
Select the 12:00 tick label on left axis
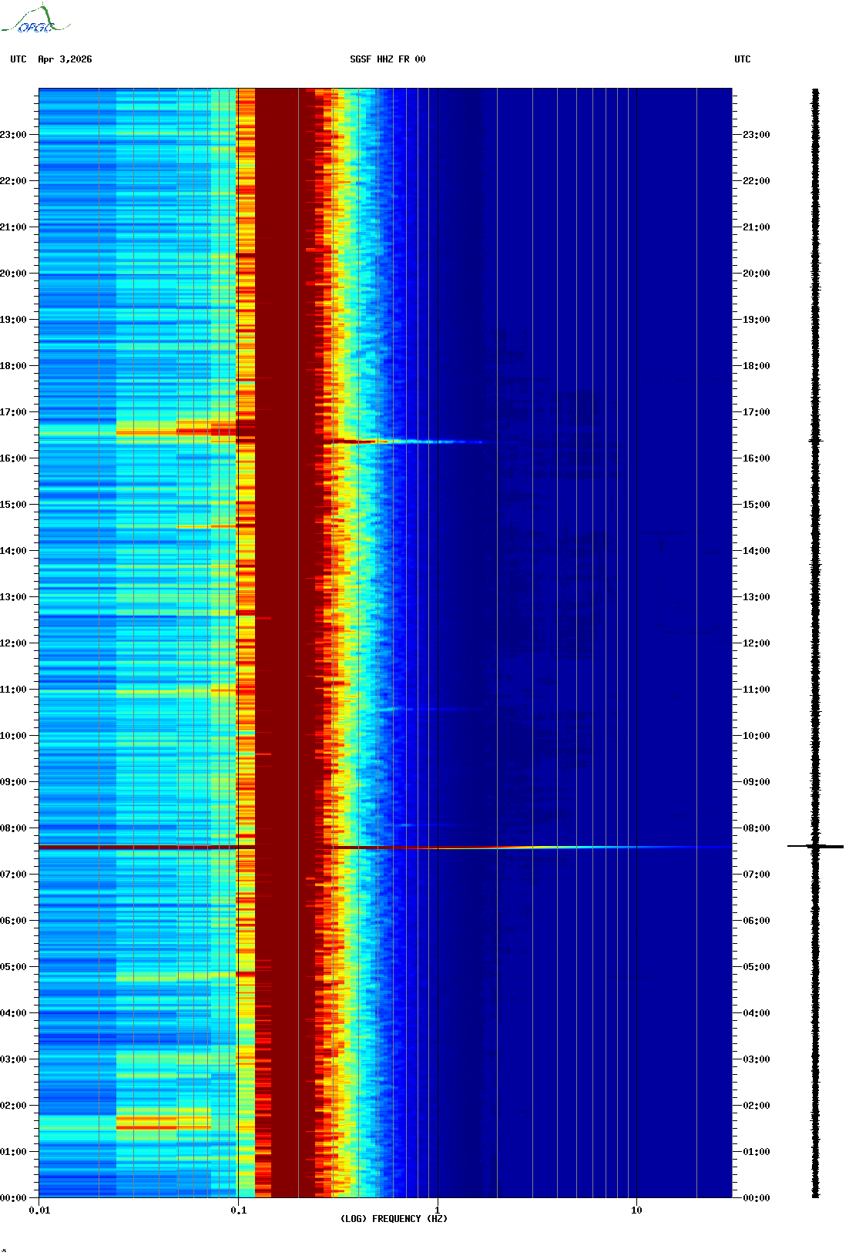[13, 643]
